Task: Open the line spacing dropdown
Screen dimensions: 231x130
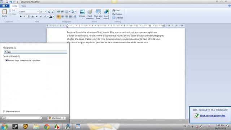Action: tap(74, 12)
